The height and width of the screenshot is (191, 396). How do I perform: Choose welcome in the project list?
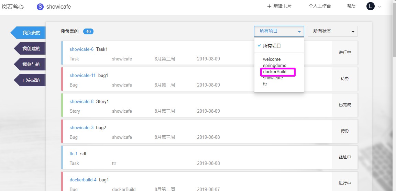pyautogui.click(x=272, y=59)
